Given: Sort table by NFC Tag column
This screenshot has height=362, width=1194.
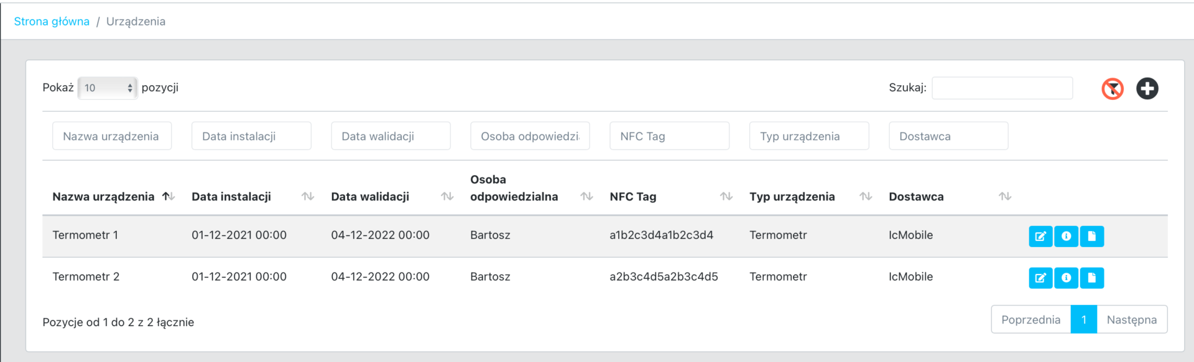Looking at the screenshot, I should tap(633, 197).
